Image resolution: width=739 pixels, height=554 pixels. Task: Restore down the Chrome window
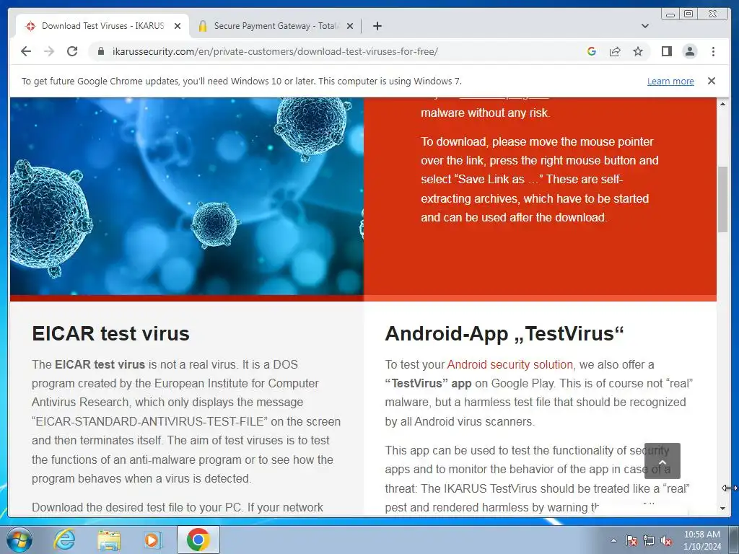point(688,14)
